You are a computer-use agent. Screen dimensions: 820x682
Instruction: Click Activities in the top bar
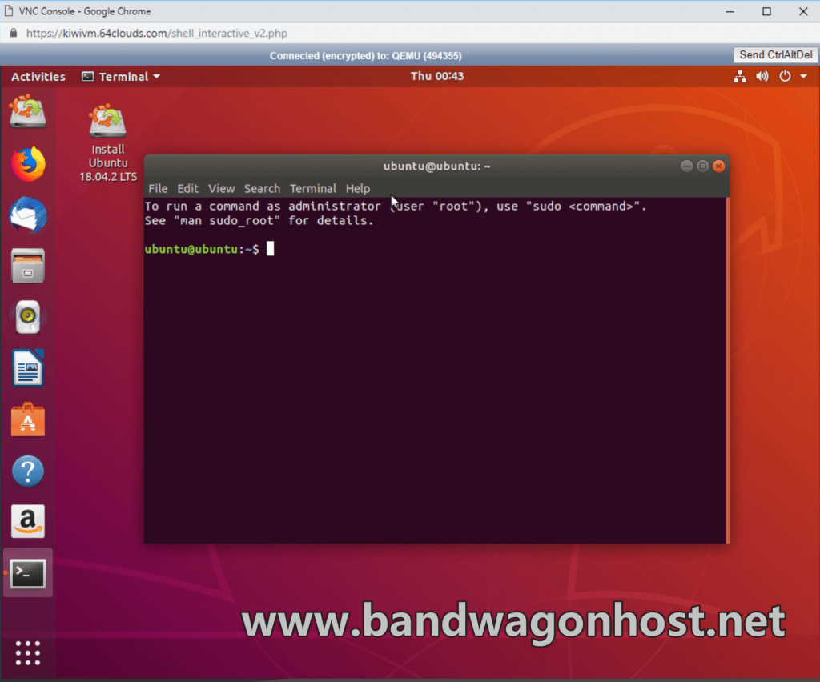38,77
